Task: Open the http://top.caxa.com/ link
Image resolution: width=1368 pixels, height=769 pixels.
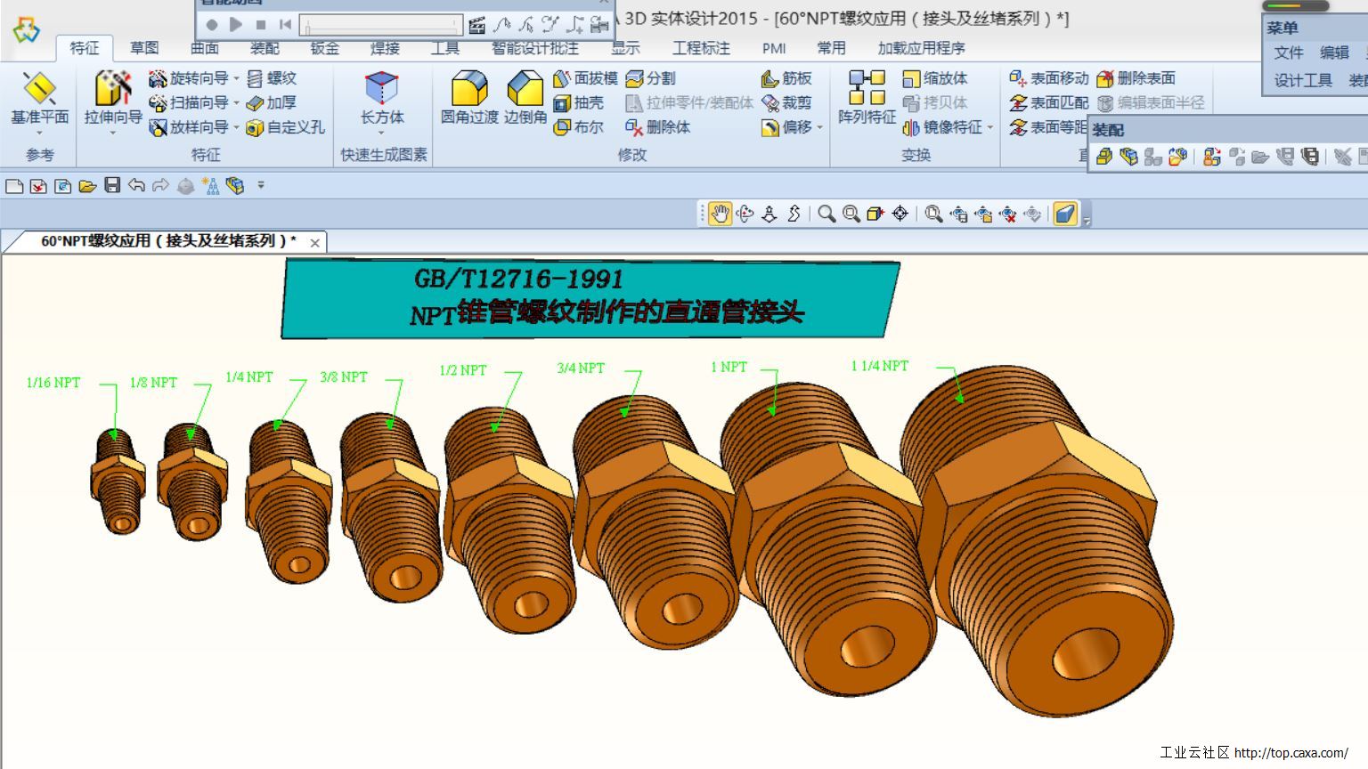Action: [1291, 753]
